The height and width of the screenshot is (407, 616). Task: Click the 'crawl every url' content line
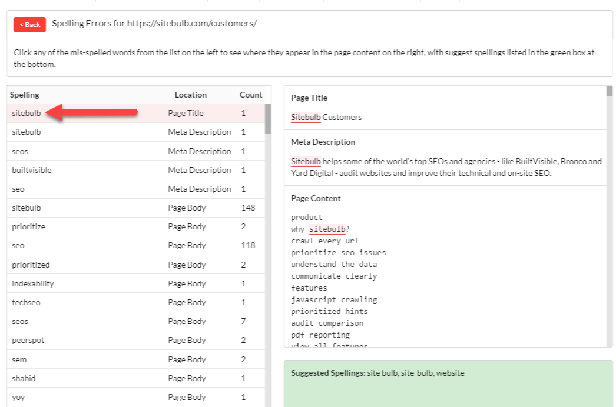[x=324, y=241]
